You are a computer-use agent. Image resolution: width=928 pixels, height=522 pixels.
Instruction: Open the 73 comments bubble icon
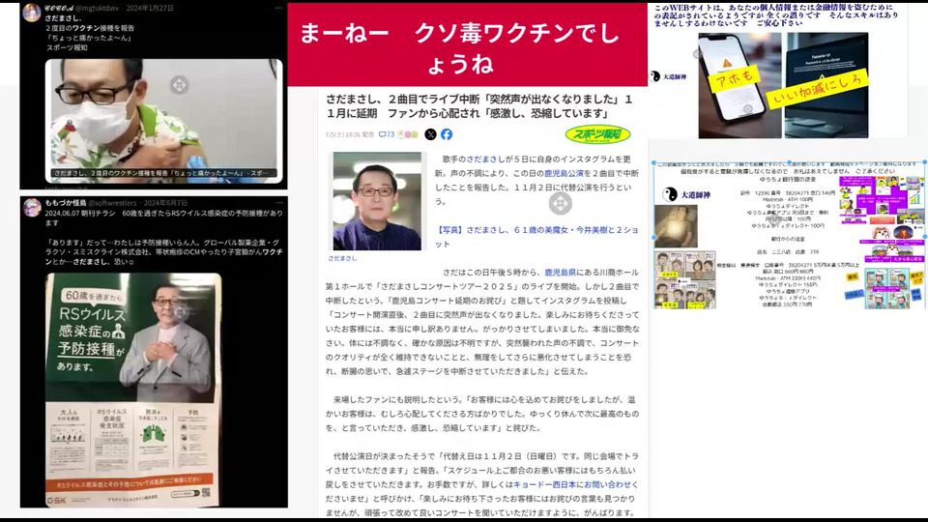pos(383,134)
